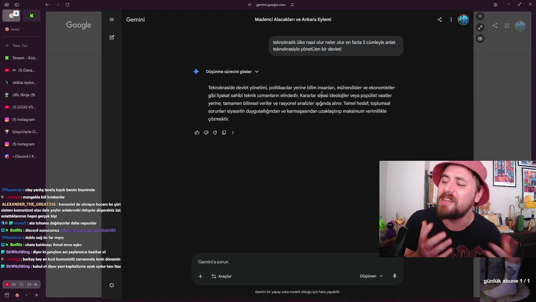Image resolution: width=536 pixels, height=302 pixels.
Task: Select the pinned Google/Gemini split tab
Action: click(11, 16)
